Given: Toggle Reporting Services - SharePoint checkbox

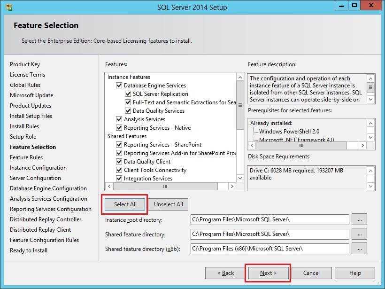Looking at the screenshot, I should pos(119,145).
